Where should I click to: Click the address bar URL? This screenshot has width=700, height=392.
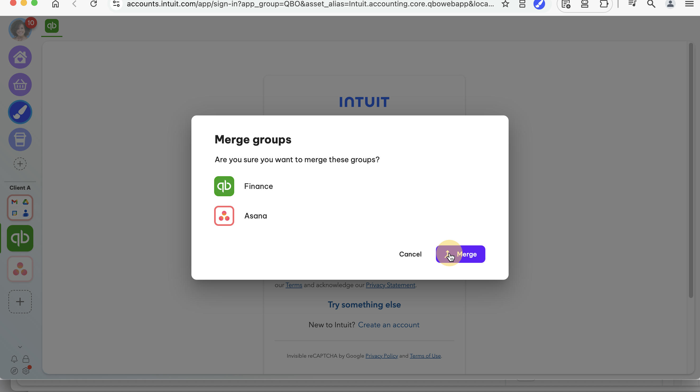tap(310, 4)
